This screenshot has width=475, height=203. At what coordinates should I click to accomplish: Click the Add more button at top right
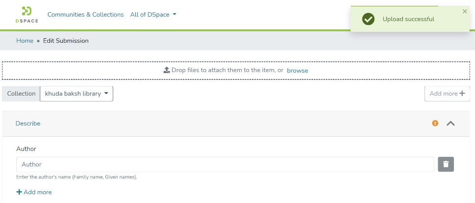[447, 94]
